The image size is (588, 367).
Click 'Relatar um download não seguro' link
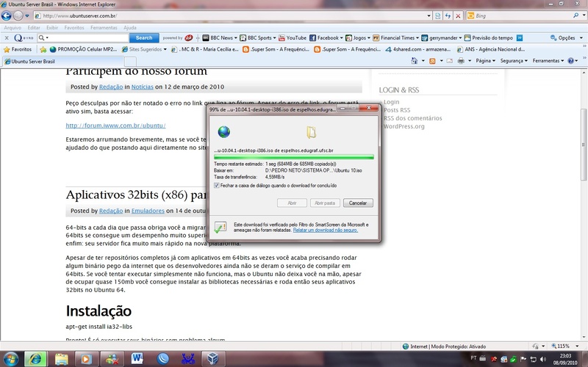click(x=326, y=230)
